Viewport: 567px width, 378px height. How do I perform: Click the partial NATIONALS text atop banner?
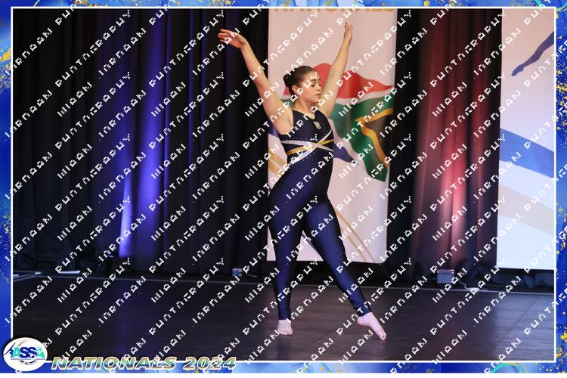(x=333, y=11)
